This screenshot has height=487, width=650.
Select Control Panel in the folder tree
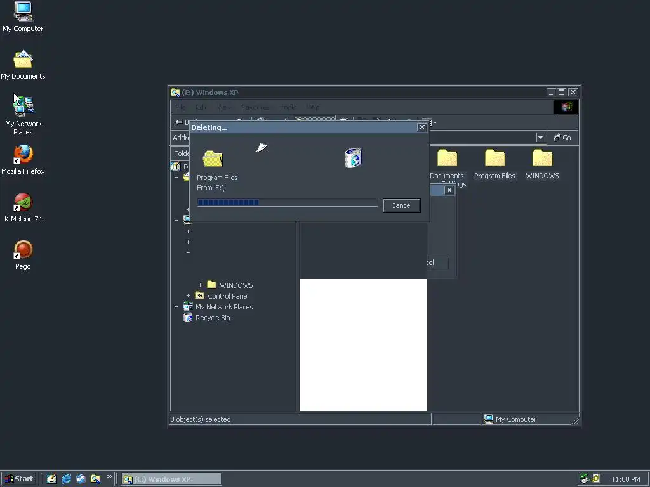coord(228,296)
